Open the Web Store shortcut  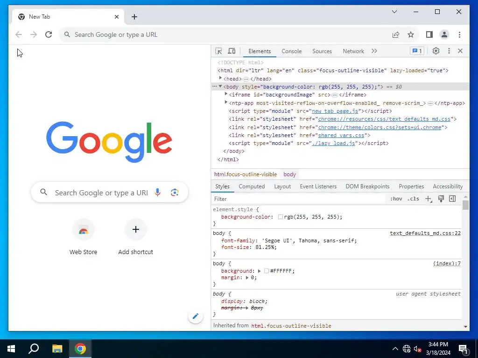tap(83, 237)
